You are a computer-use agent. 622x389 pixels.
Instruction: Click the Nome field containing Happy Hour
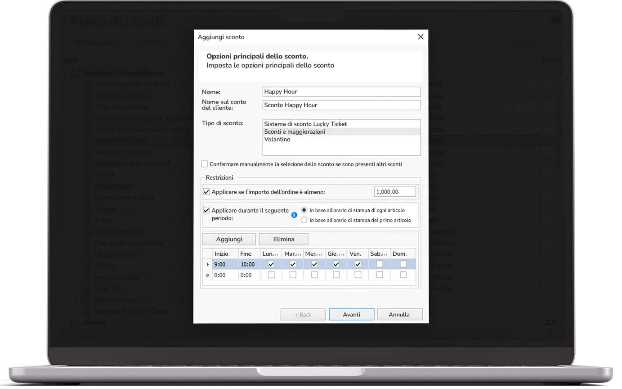[341, 92]
